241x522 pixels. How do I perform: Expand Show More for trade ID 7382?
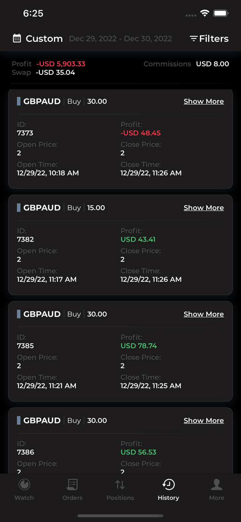tap(204, 208)
